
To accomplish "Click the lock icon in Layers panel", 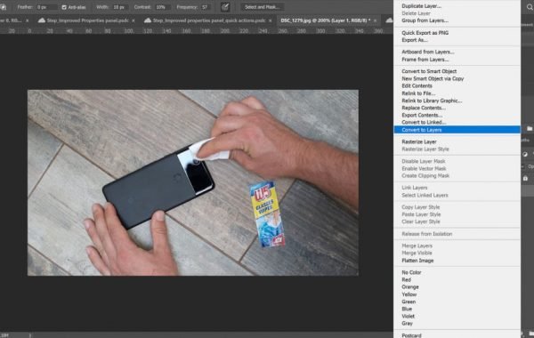I will (x=525, y=178).
